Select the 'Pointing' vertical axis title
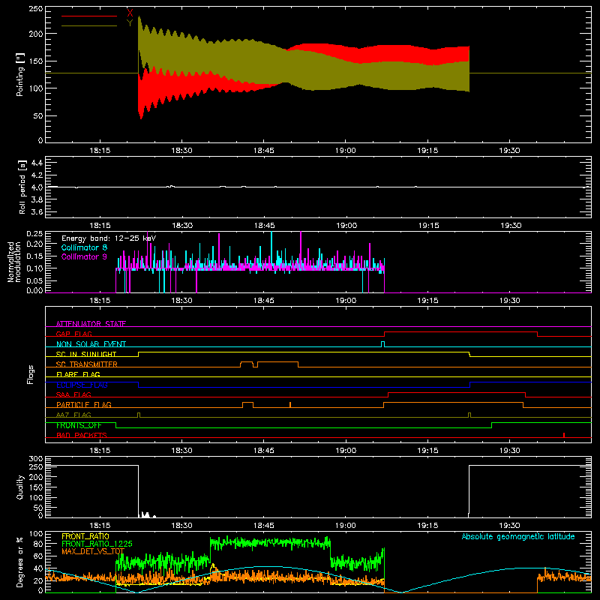 pos(20,76)
